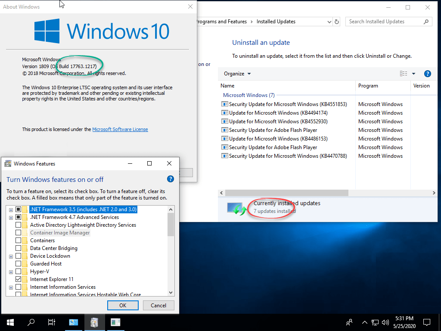Check the Hyper-V checkbox
This screenshot has width=441, height=331.
click(x=18, y=272)
